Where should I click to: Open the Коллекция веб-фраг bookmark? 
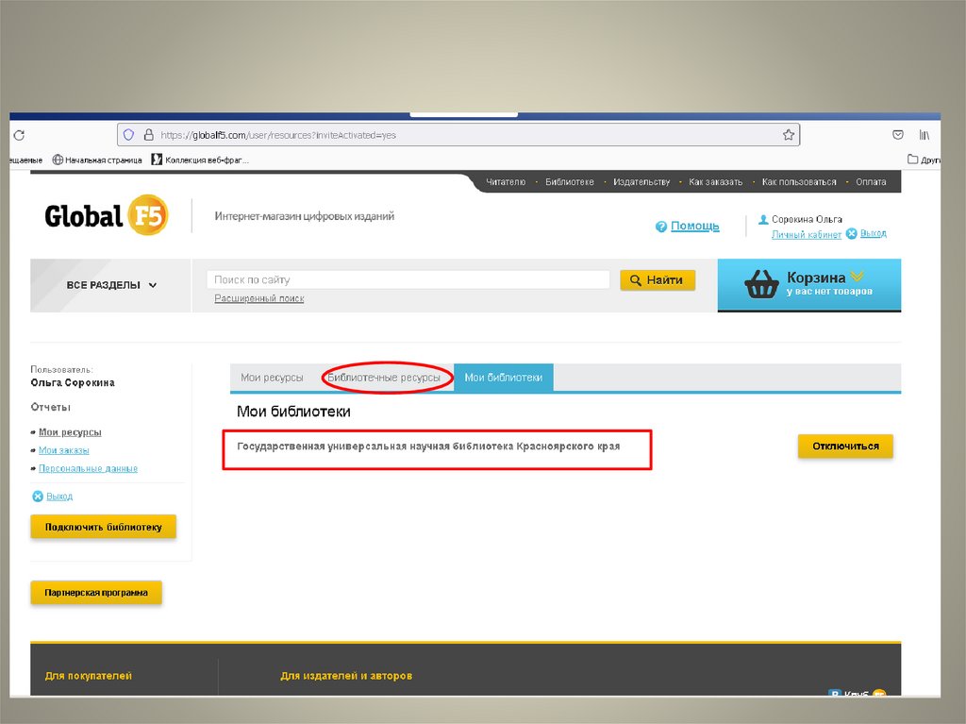tap(200, 160)
